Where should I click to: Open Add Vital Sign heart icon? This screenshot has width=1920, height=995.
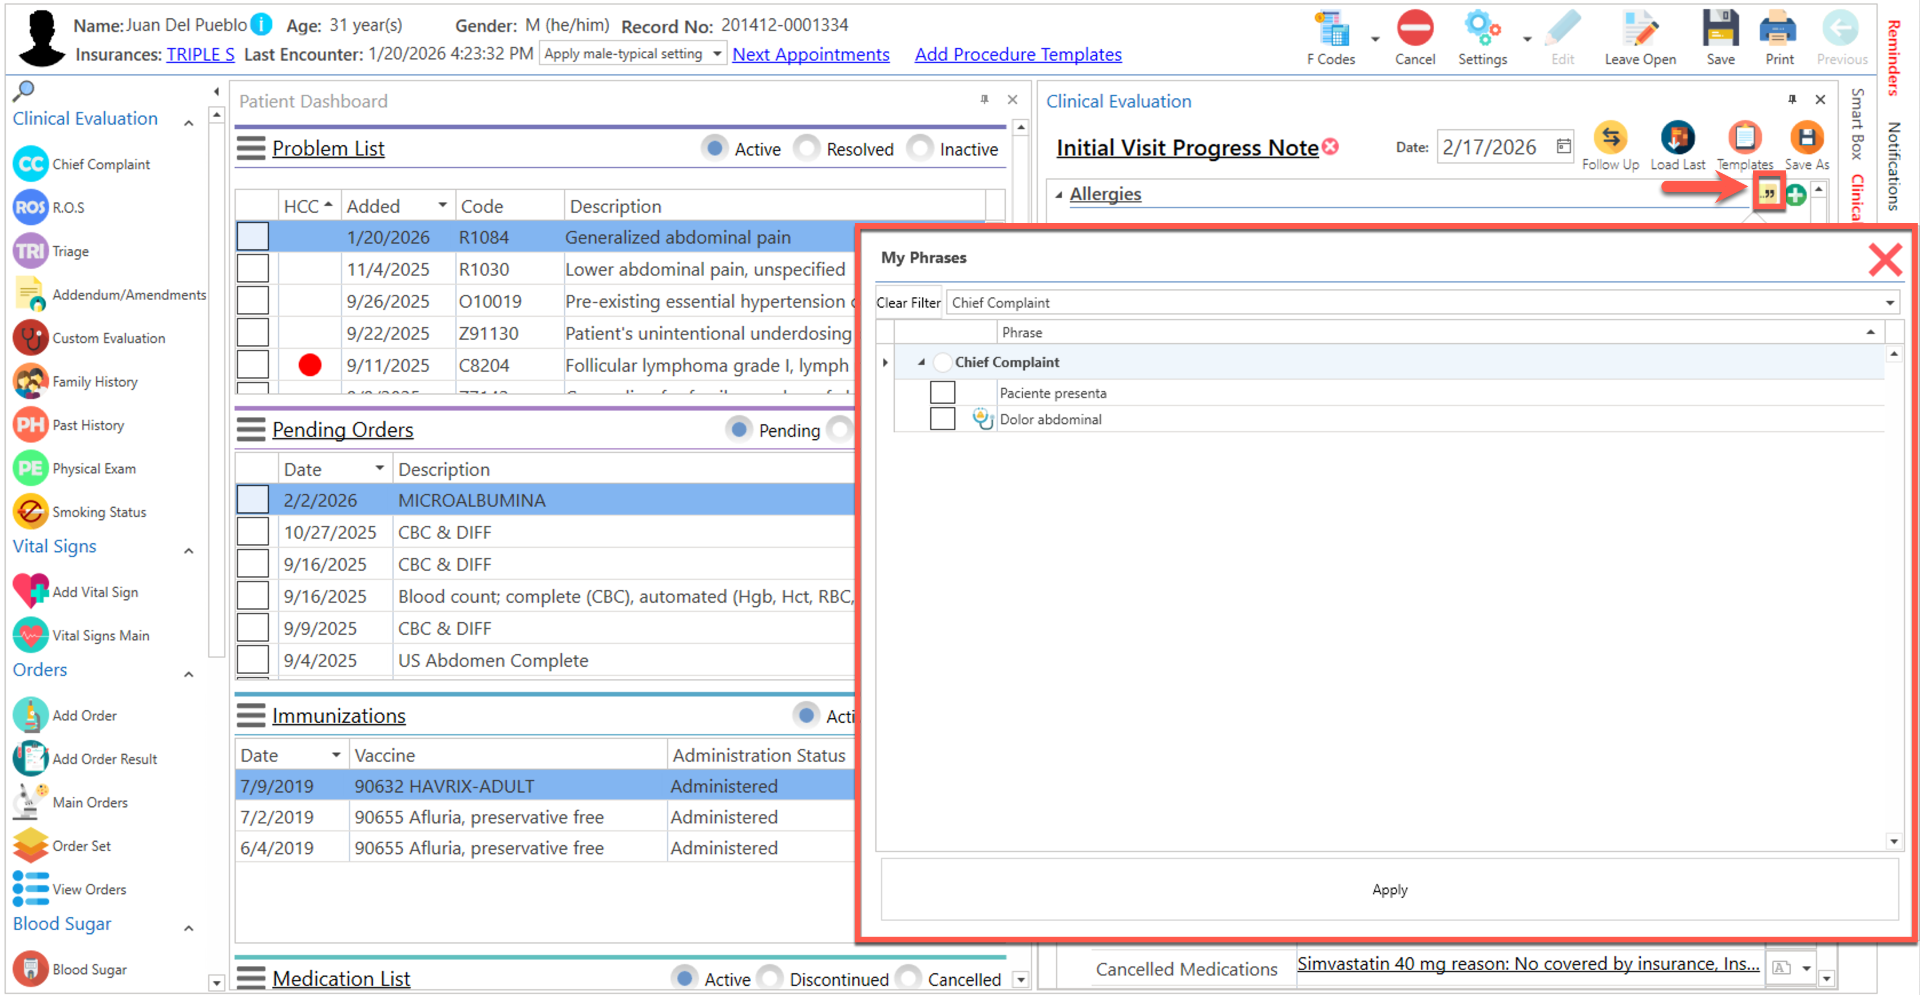pos(30,591)
